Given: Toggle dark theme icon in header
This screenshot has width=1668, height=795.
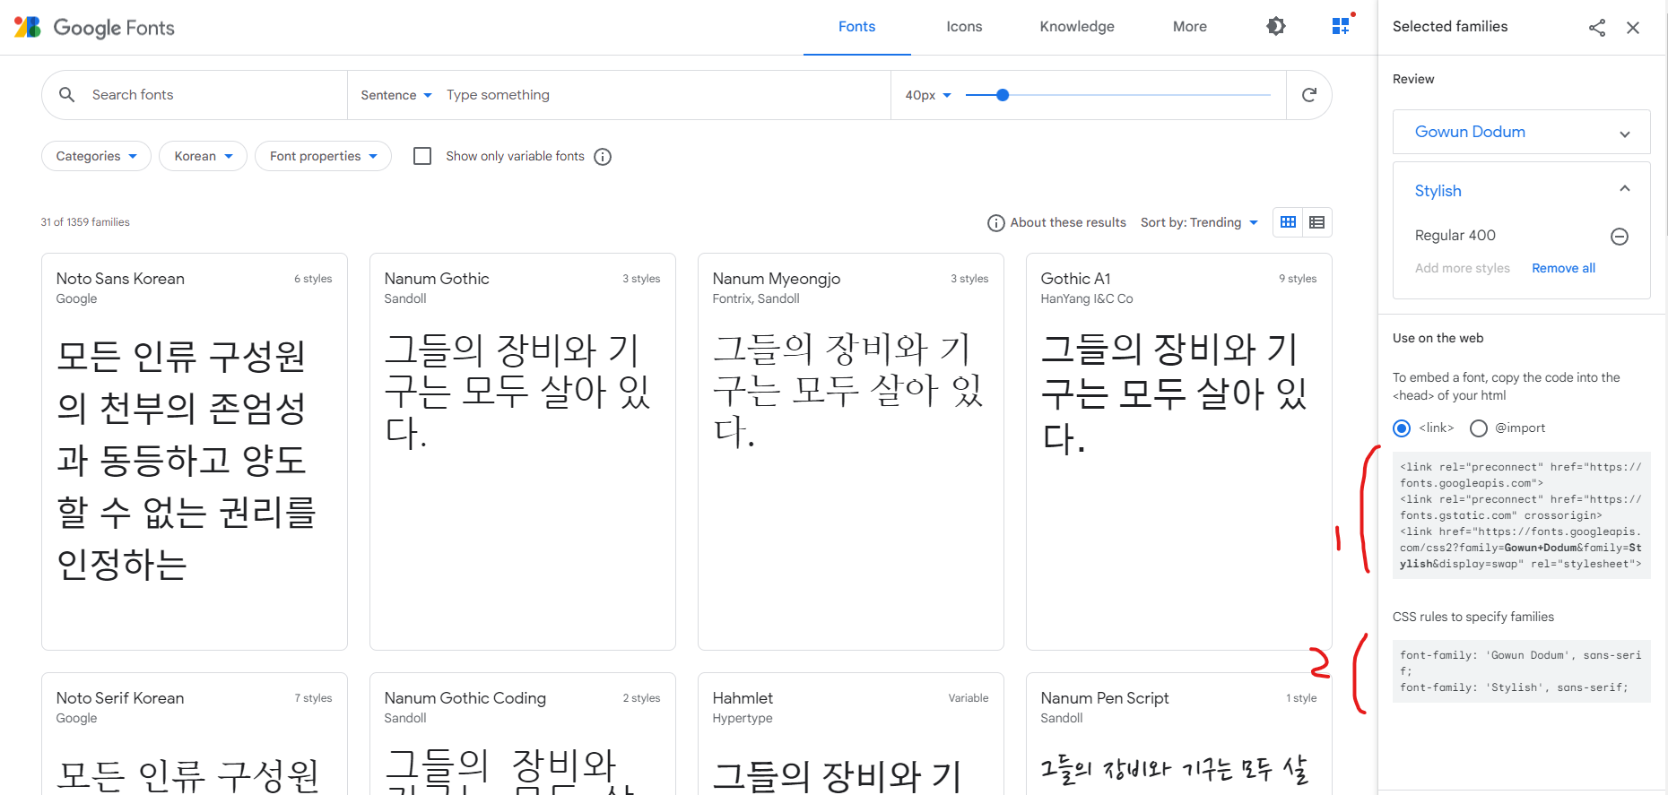Looking at the screenshot, I should point(1275,26).
